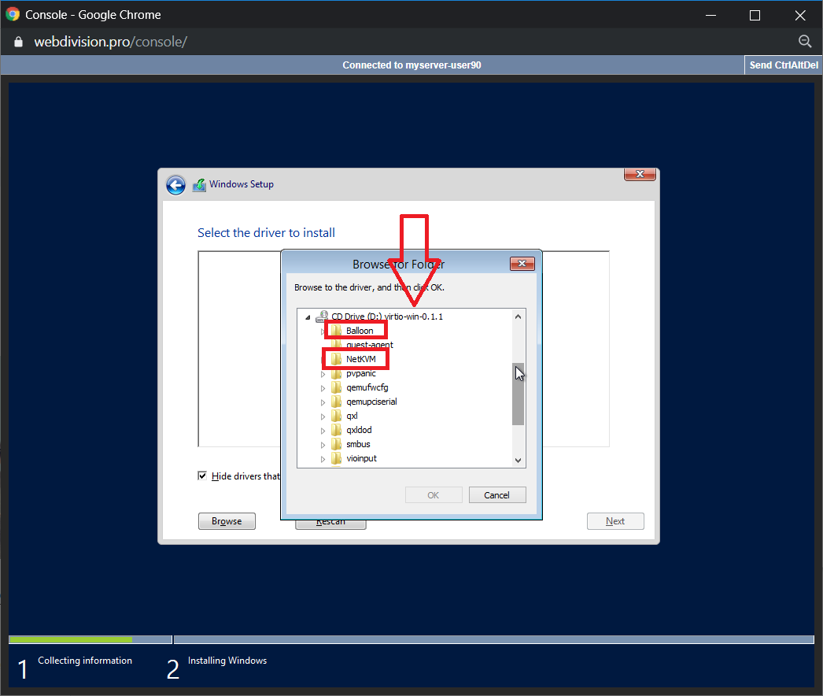The height and width of the screenshot is (696, 823).
Task: Expand the qemufwcfg folder
Action: [323, 388]
